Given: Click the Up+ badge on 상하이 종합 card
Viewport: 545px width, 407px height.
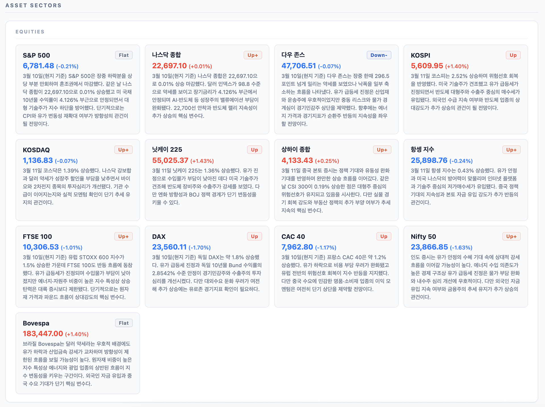Looking at the screenshot, I should tap(382, 150).
